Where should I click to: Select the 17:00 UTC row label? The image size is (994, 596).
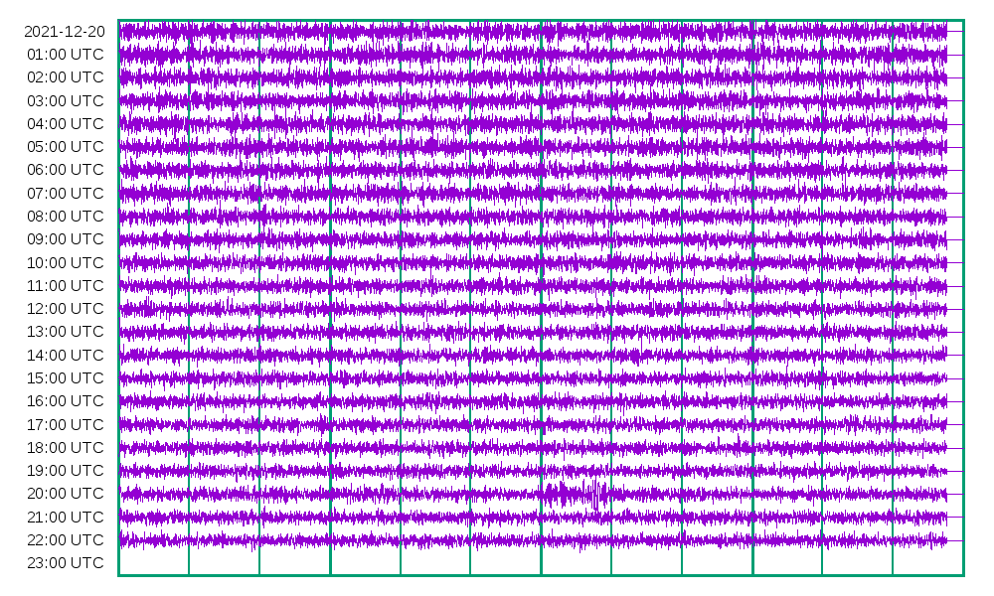click(x=66, y=424)
